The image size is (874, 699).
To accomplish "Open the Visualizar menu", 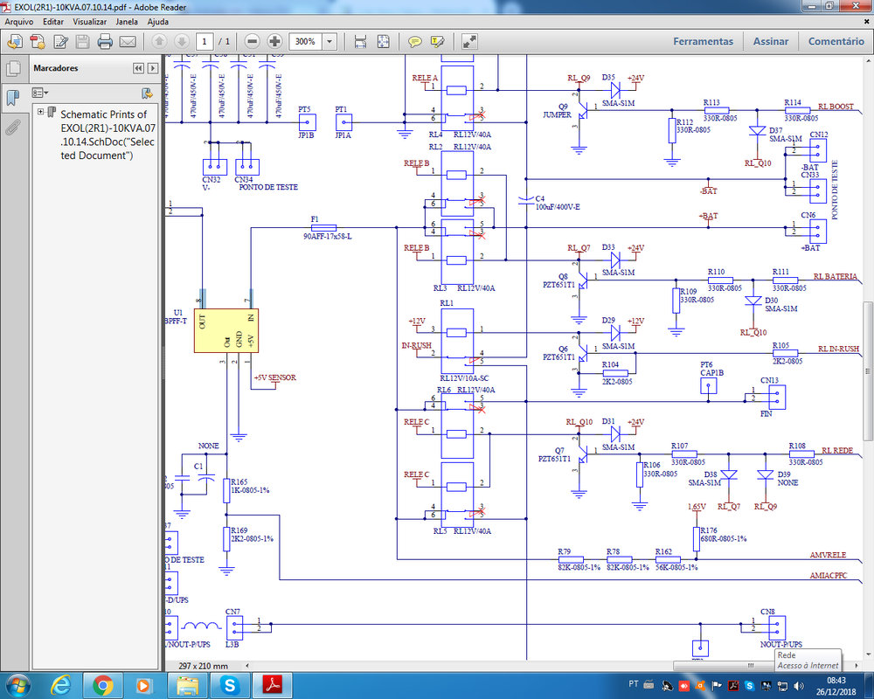I will pos(90,20).
